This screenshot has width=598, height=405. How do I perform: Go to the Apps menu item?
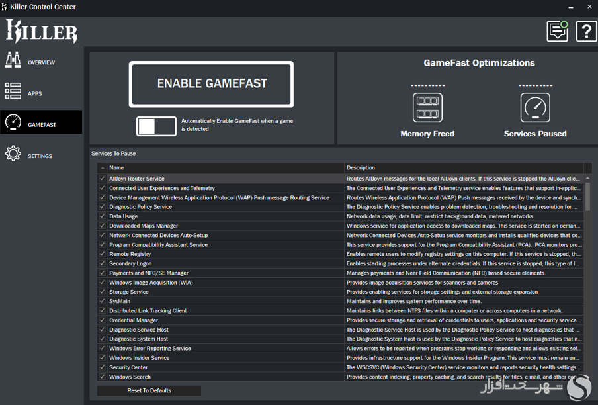click(34, 93)
